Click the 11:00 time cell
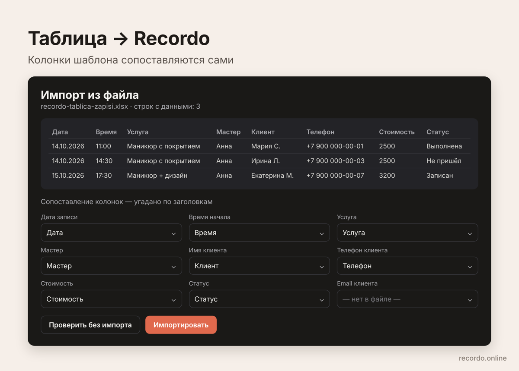519x371 pixels. [x=103, y=146]
